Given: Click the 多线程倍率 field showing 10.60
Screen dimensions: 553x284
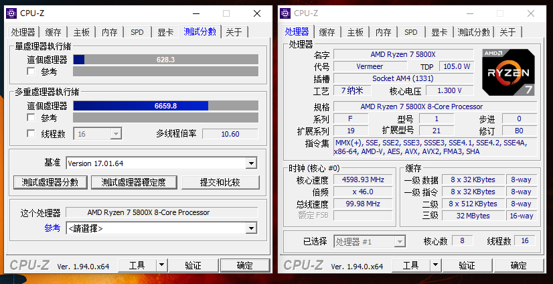Looking at the screenshot, I should [x=230, y=134].
